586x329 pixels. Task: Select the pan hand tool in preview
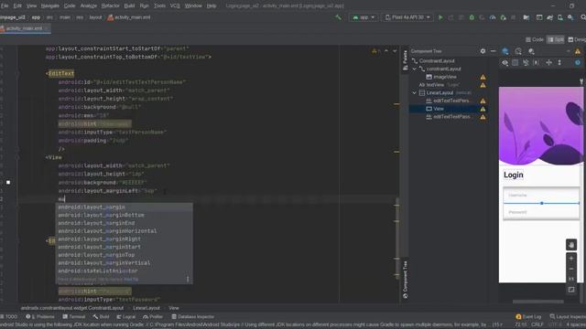571,245
